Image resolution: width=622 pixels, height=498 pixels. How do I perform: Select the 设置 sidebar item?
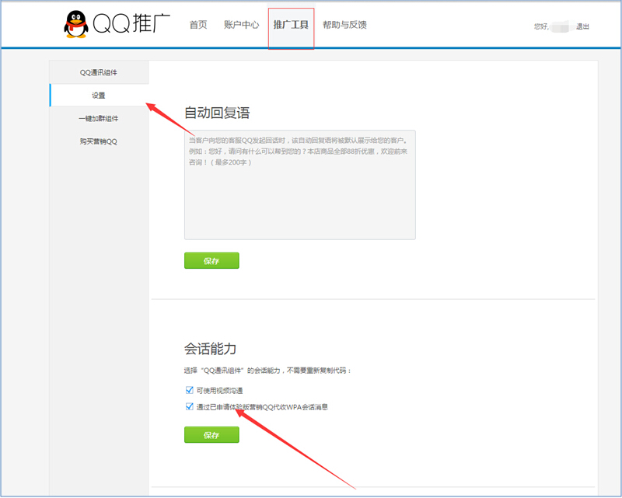click(x=99, y=95)
